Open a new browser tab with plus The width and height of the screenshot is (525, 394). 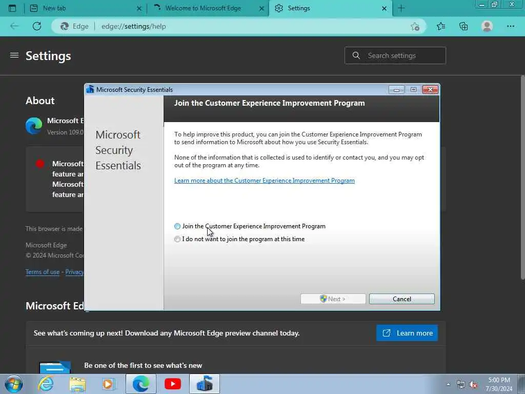pyautogui.click(x=401, y=8)
